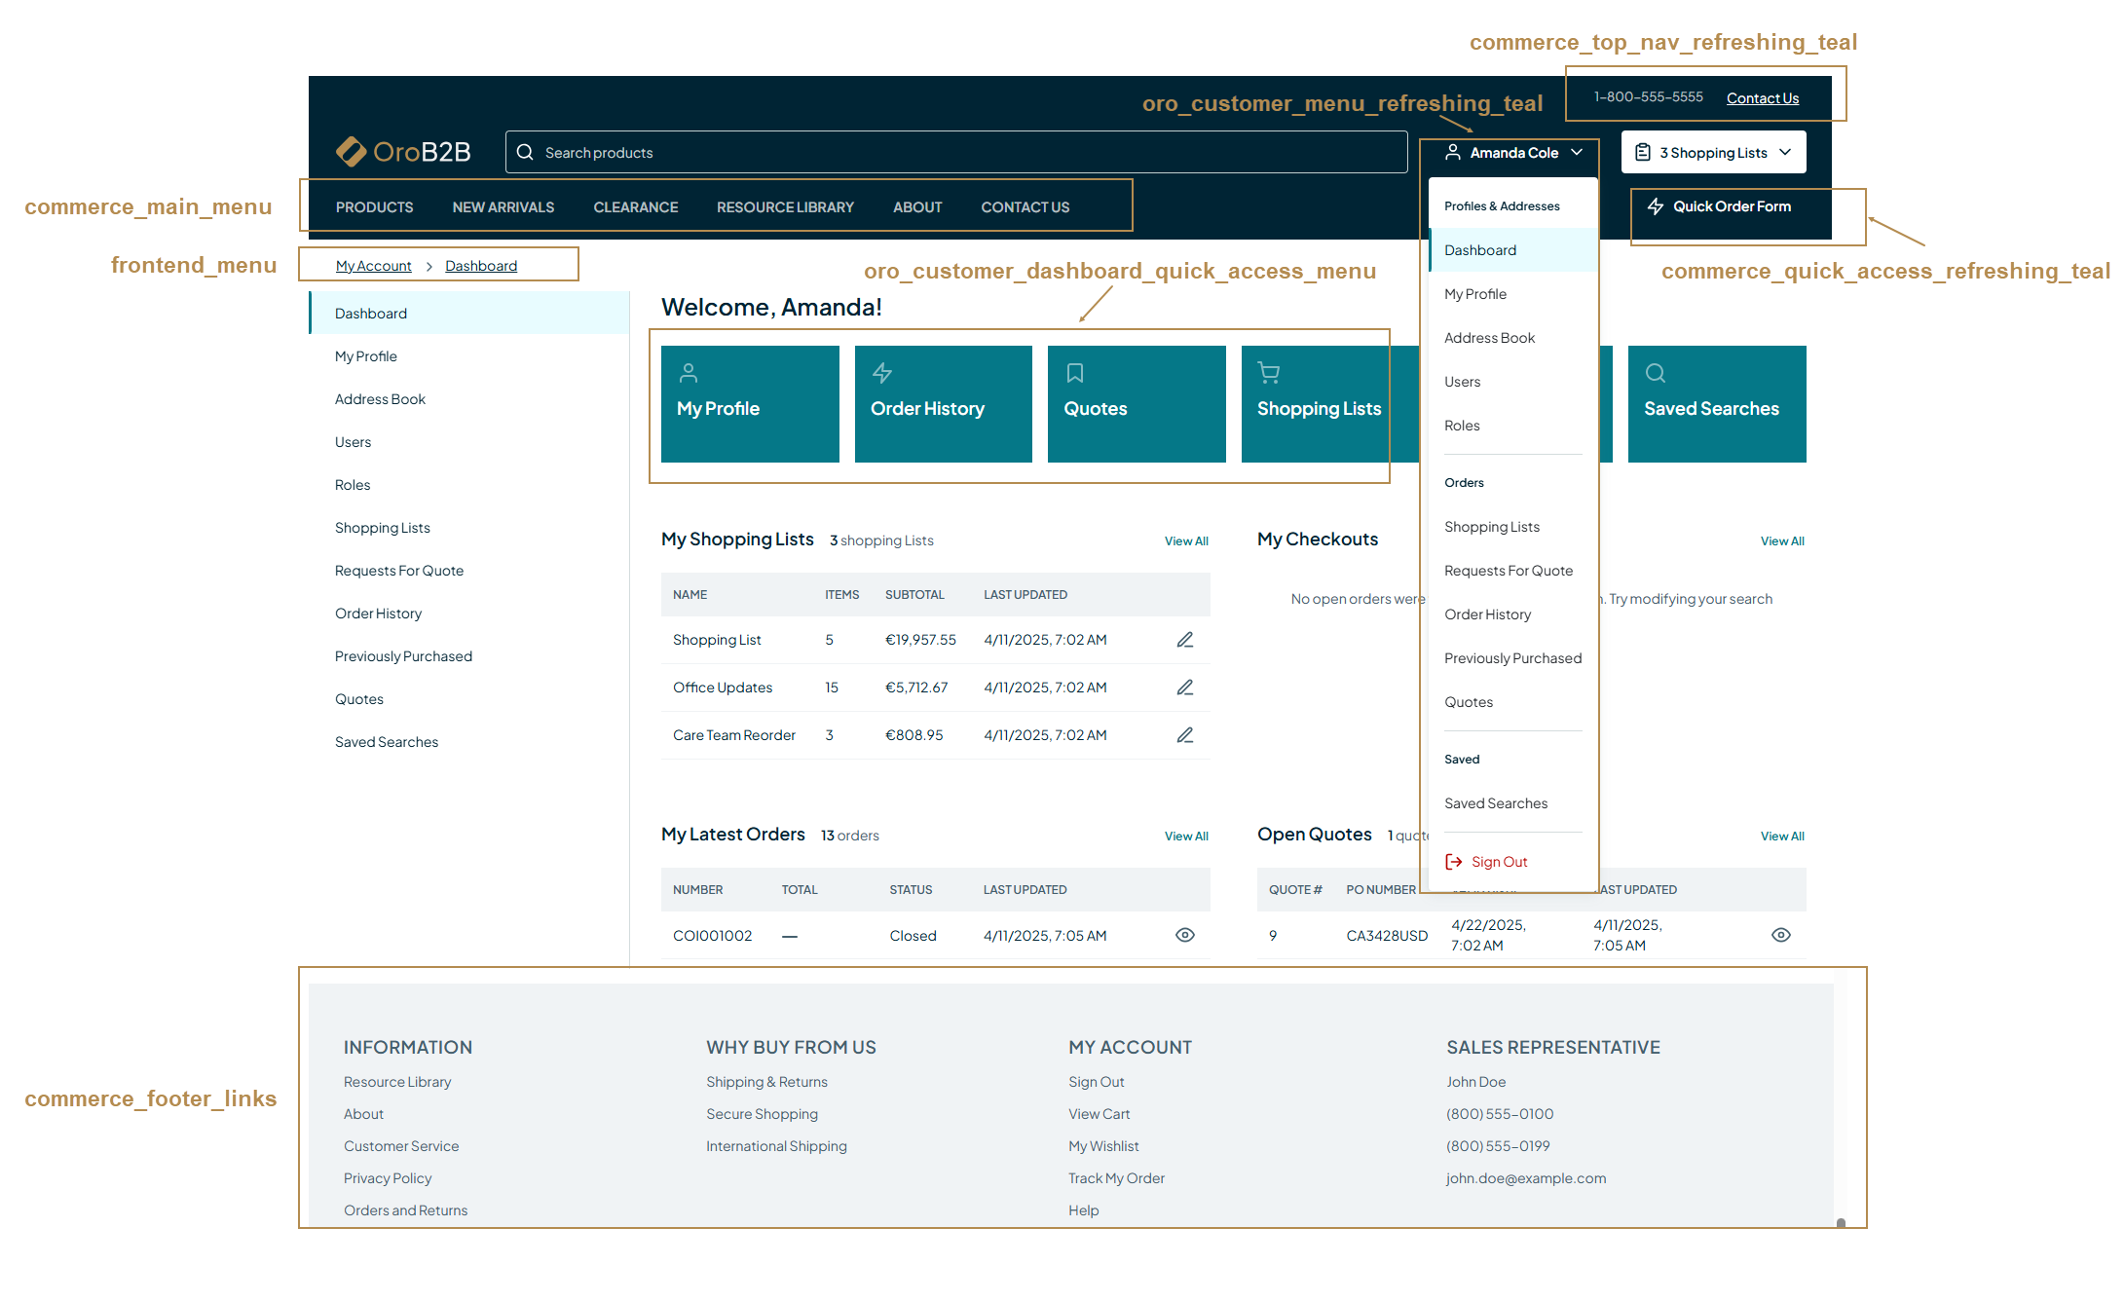2125x1302 pixels.
Task: Click the chevron beside 3 Shopping Lists
Action: pyautogui.click(x=1785, y=153)
